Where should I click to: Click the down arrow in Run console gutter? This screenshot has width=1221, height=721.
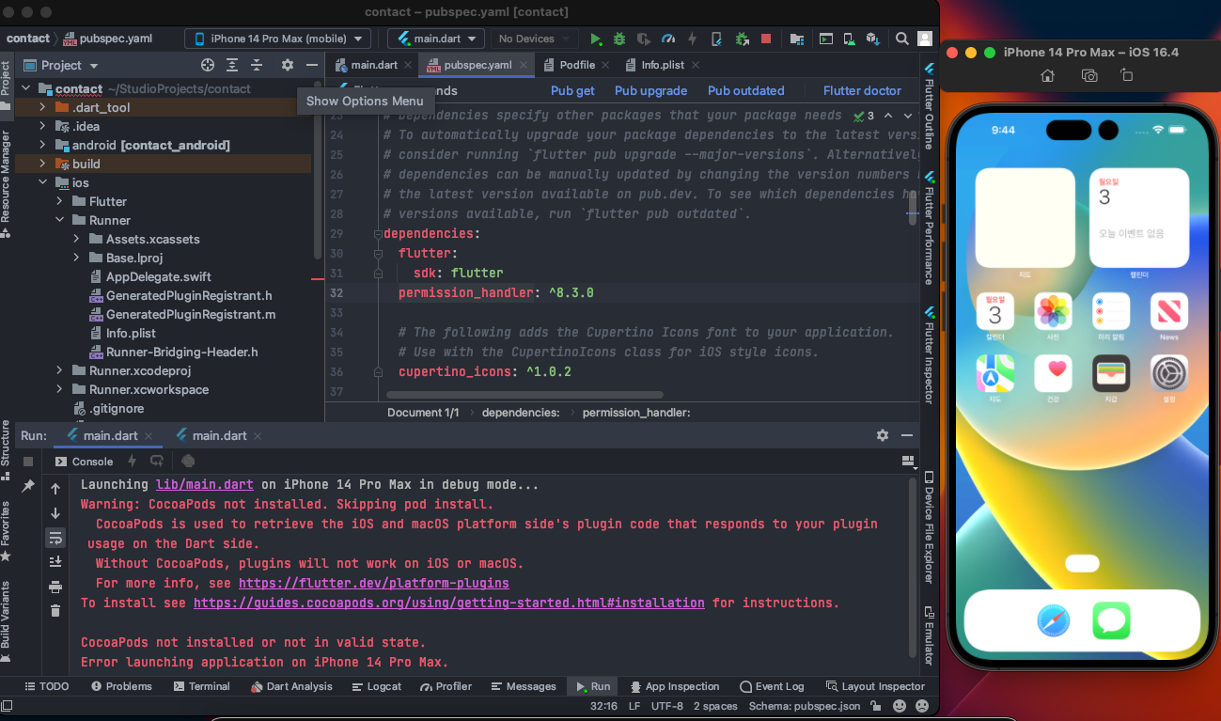[55, 513]
